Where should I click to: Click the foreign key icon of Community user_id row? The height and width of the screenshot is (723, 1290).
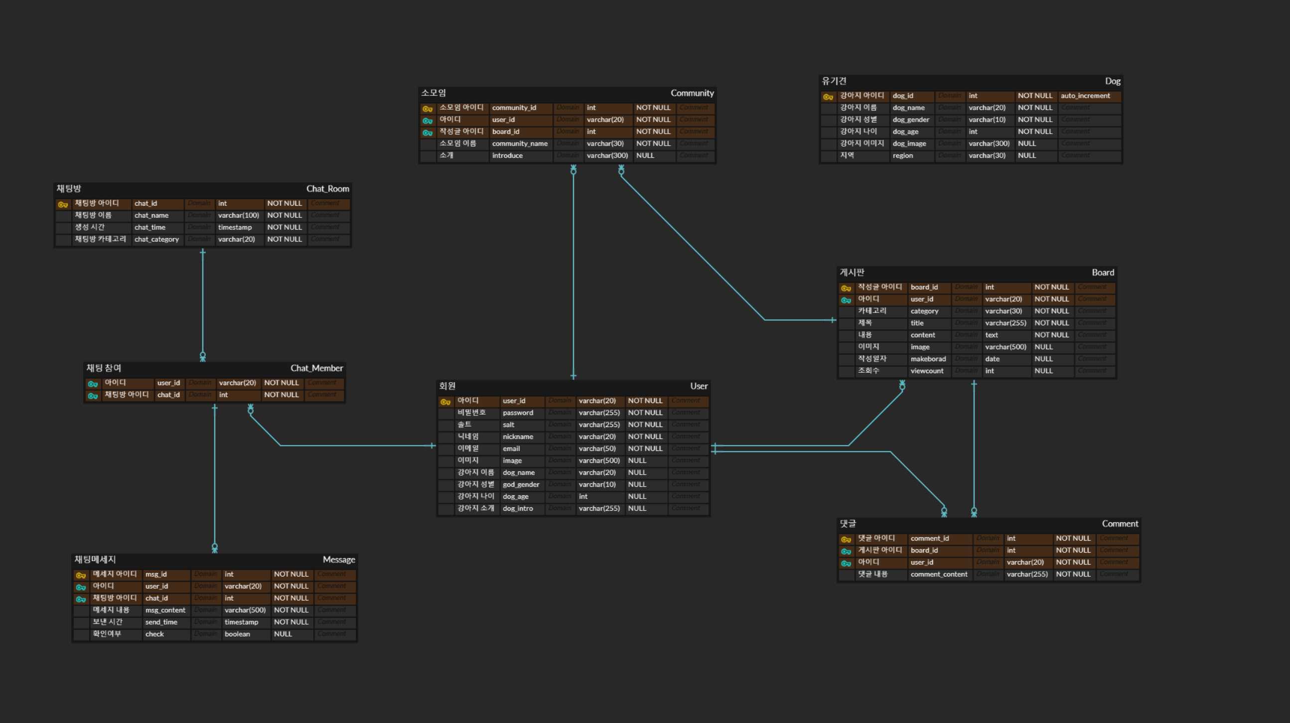tap(427, 121)
